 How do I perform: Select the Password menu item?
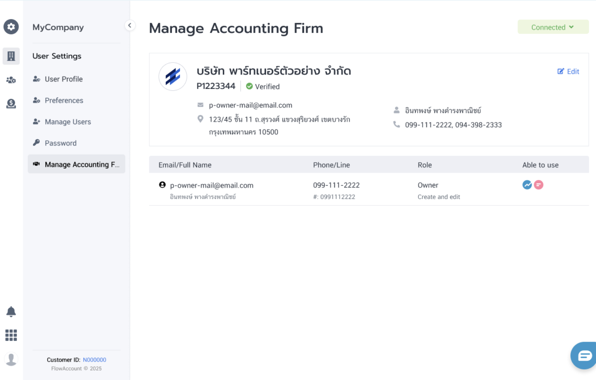pos(61,143)
